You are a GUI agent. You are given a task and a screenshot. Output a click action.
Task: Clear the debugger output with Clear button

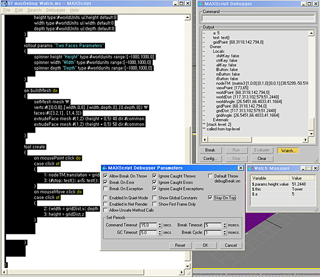(262, 158)
